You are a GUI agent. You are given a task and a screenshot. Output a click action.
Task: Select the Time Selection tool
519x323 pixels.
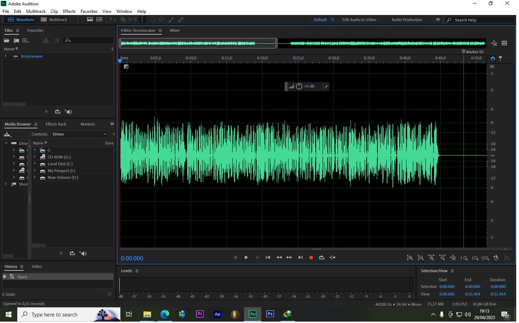[142, 19]
